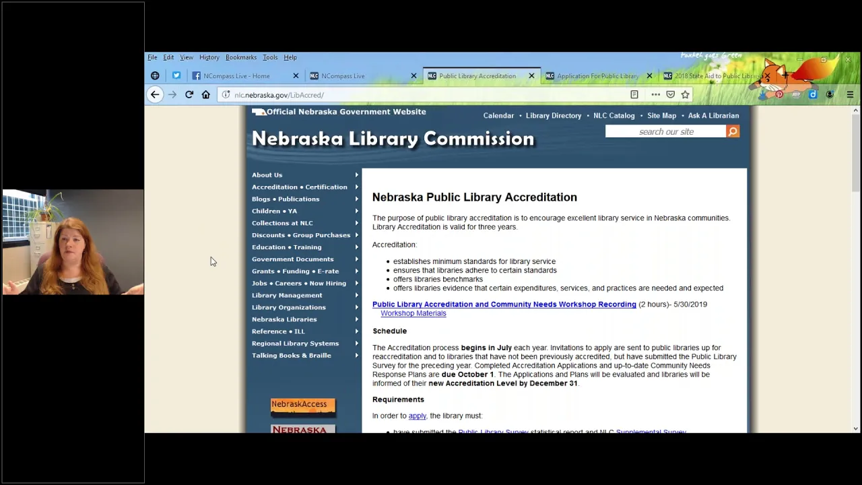Save page to Pocket icon
The height and width of the screenshot is (485, 862).
coord(670,95)
